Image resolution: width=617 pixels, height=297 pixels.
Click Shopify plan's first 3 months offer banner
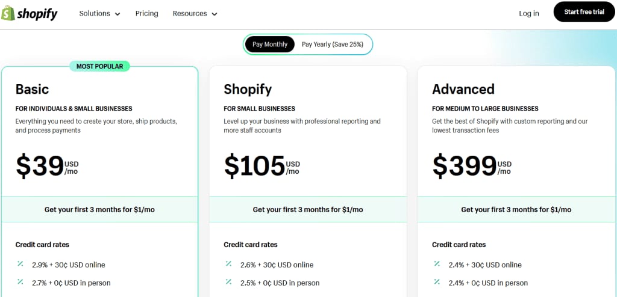308,209
